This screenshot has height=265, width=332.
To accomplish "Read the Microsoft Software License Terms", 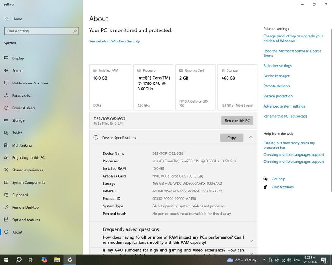I will point(293,53).
